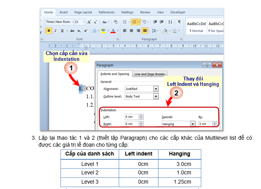Open the Special dropdown set to Hanging
Screen dimensions: 261x189
coord(192,124)
